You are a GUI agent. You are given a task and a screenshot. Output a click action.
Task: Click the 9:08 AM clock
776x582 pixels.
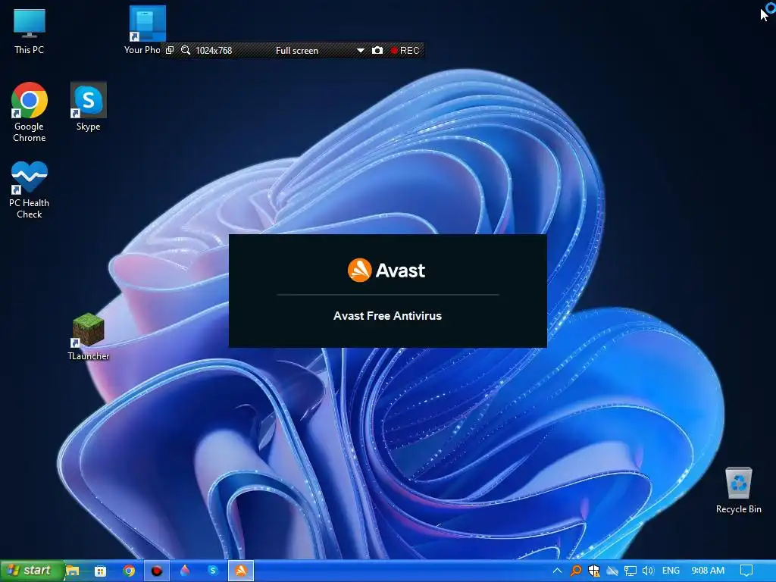click(x=708, y=571)
